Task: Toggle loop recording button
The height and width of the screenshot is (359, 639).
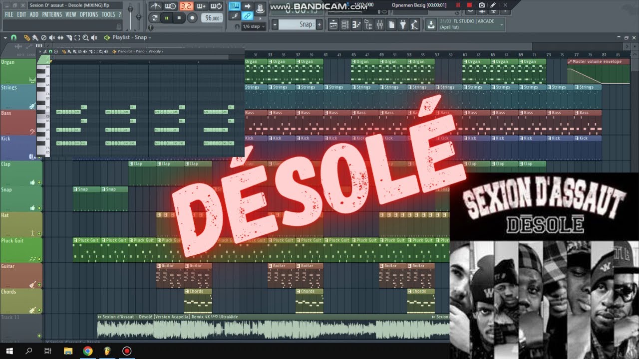Action: [217, 6]
